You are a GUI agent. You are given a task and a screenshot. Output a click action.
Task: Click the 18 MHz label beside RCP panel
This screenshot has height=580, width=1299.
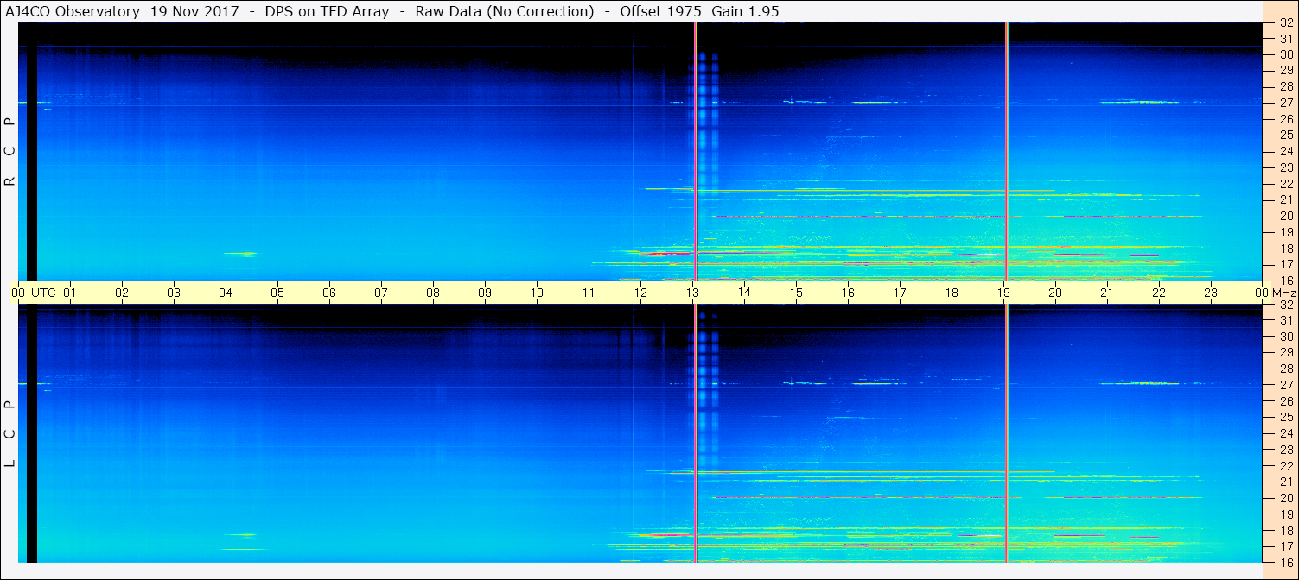[x=1286, y=249]
